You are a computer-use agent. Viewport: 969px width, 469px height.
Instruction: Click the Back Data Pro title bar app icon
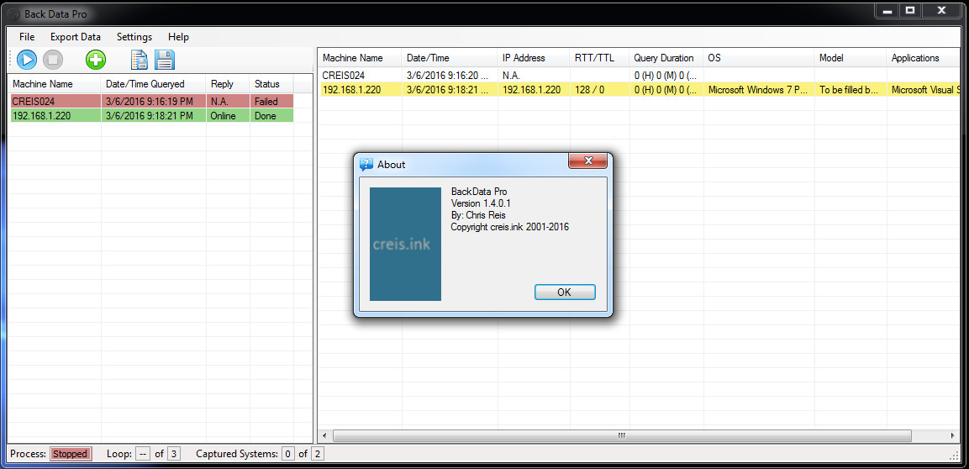[13, 13]
